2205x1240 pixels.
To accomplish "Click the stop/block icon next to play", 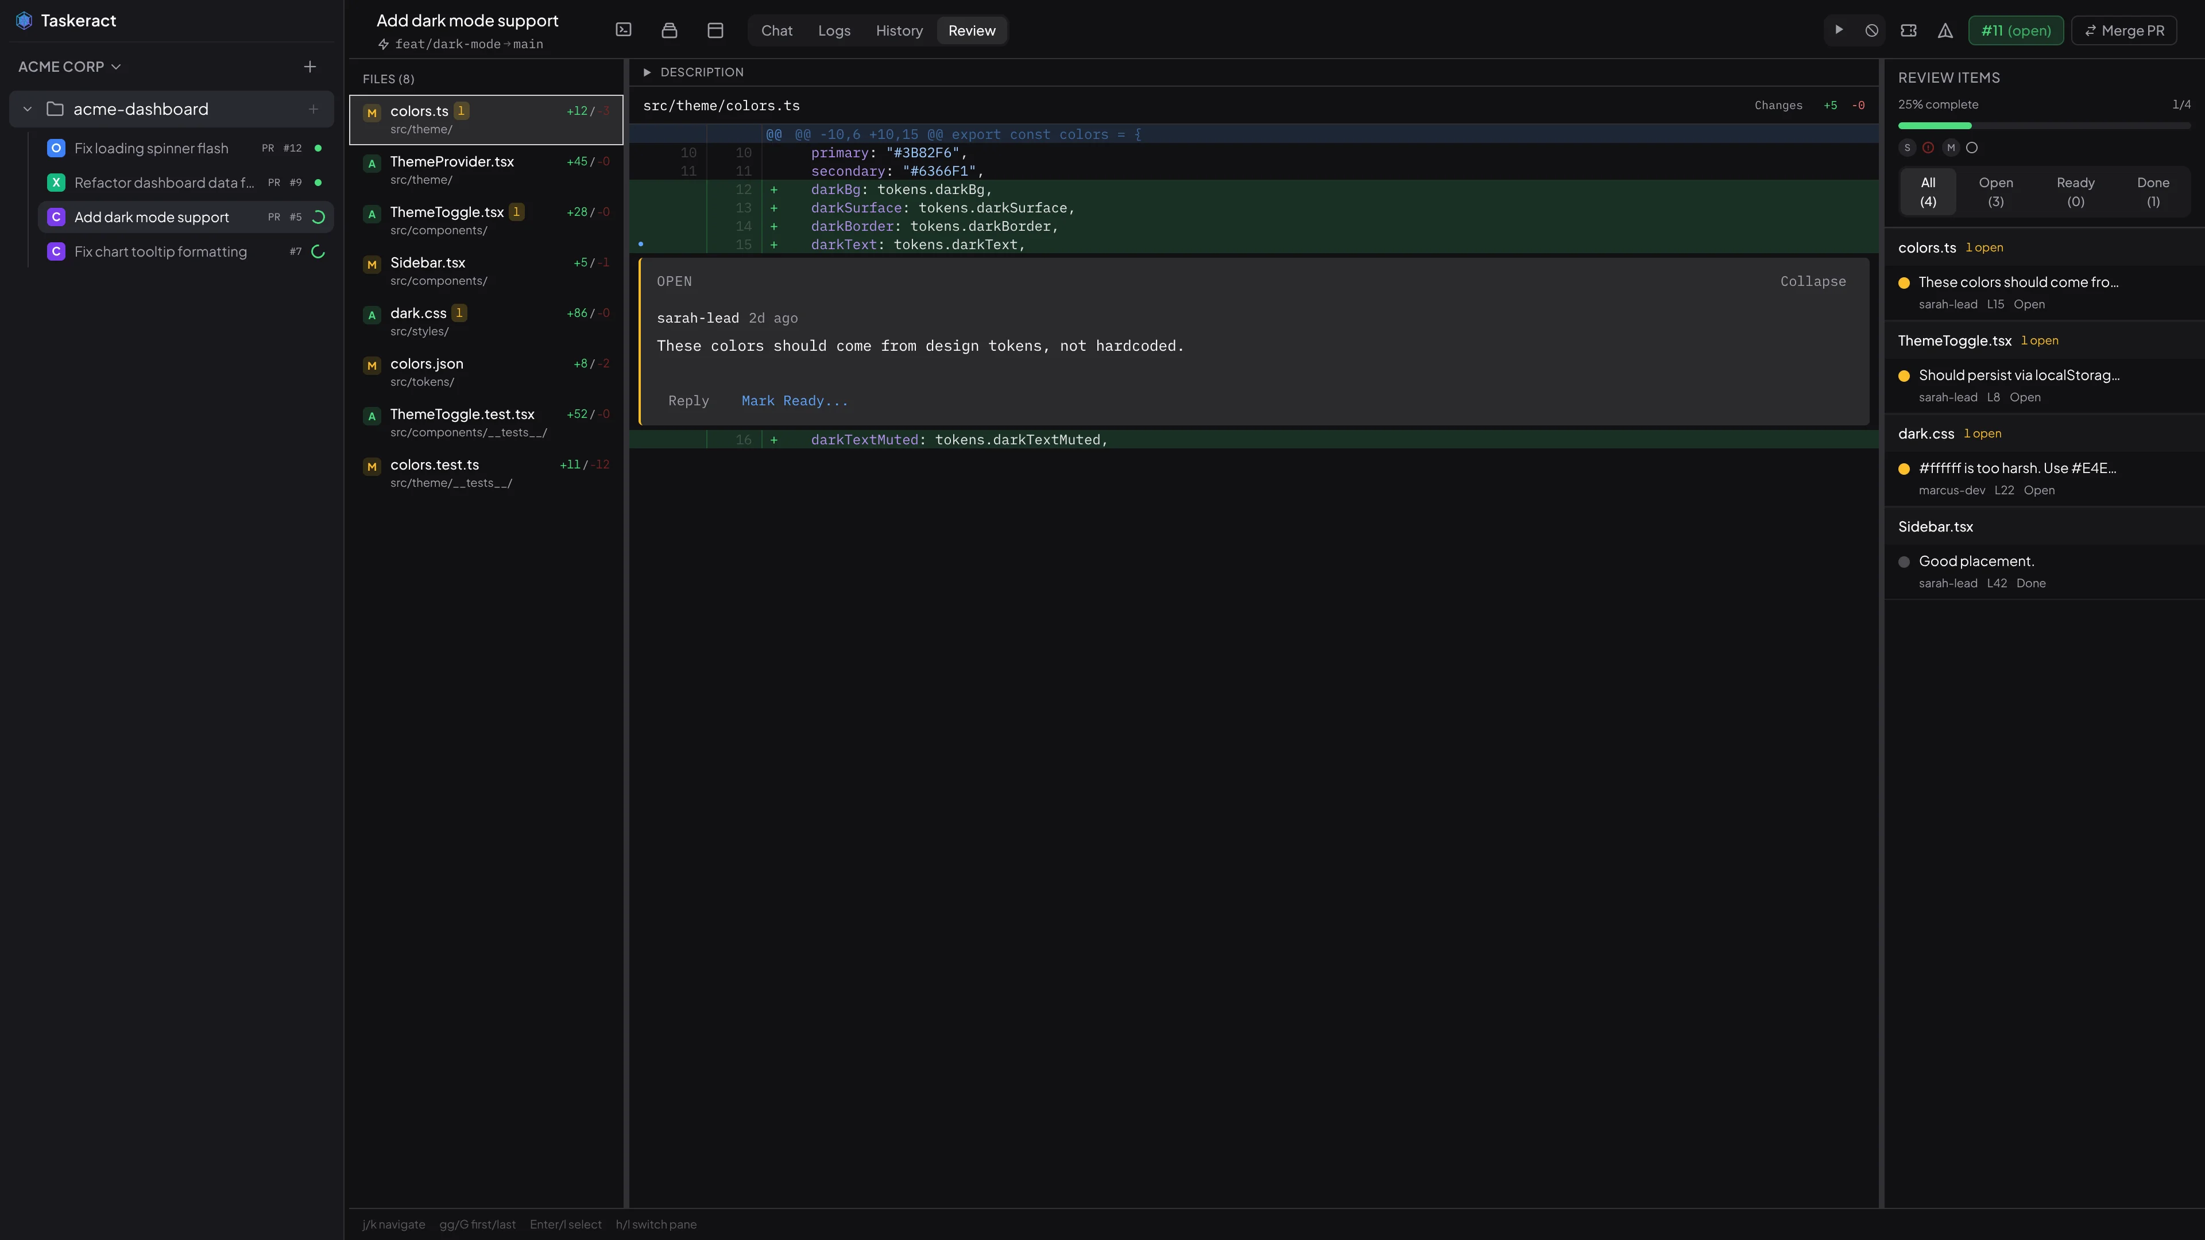I will click(x=1872, y=30).
